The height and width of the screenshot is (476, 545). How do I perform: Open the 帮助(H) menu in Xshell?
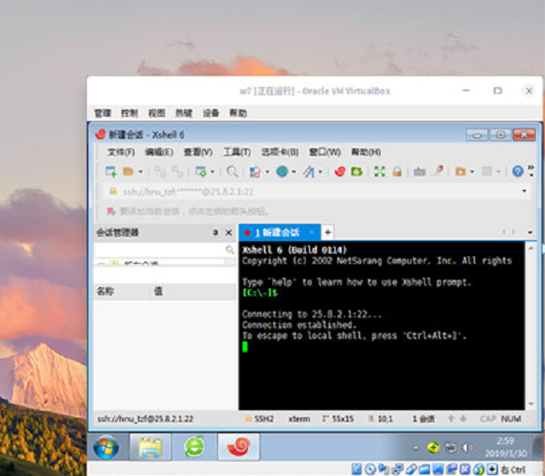366,152
